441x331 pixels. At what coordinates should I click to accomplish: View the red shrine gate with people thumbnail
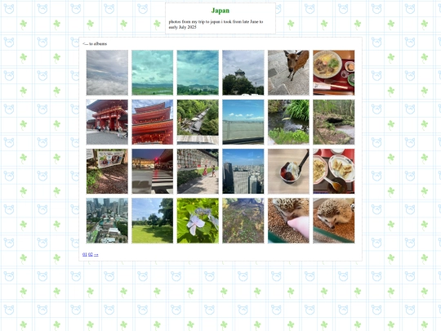click(x=107, y=122)
